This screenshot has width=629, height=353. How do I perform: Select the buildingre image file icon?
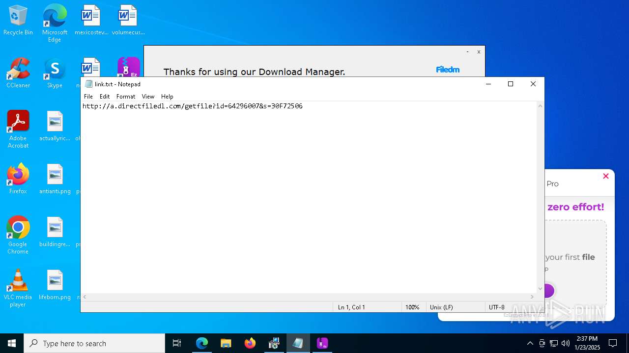coord(55,232)
